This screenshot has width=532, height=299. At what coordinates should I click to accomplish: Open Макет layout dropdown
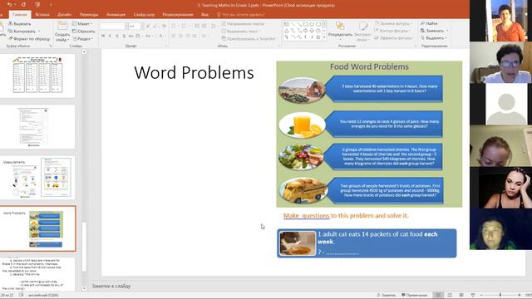pyautogui.click(x=82, y=24)
